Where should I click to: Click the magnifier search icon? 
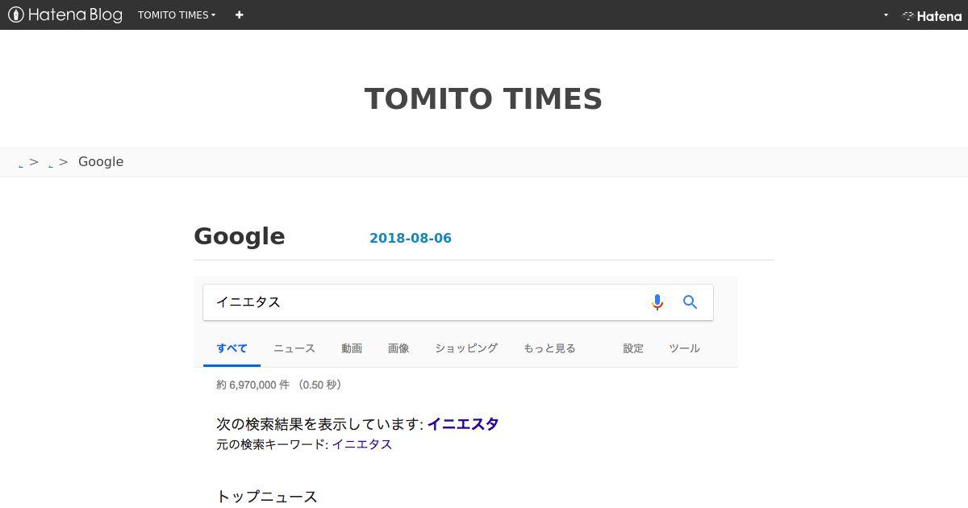click(x=690, y=302)
